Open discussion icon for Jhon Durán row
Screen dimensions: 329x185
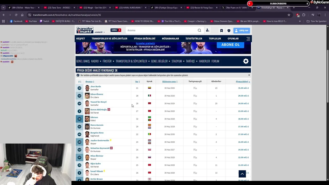coord(195,88)
